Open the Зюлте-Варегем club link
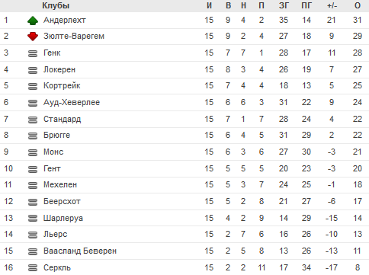The image size is (369, 275). [x=74, y=36]
